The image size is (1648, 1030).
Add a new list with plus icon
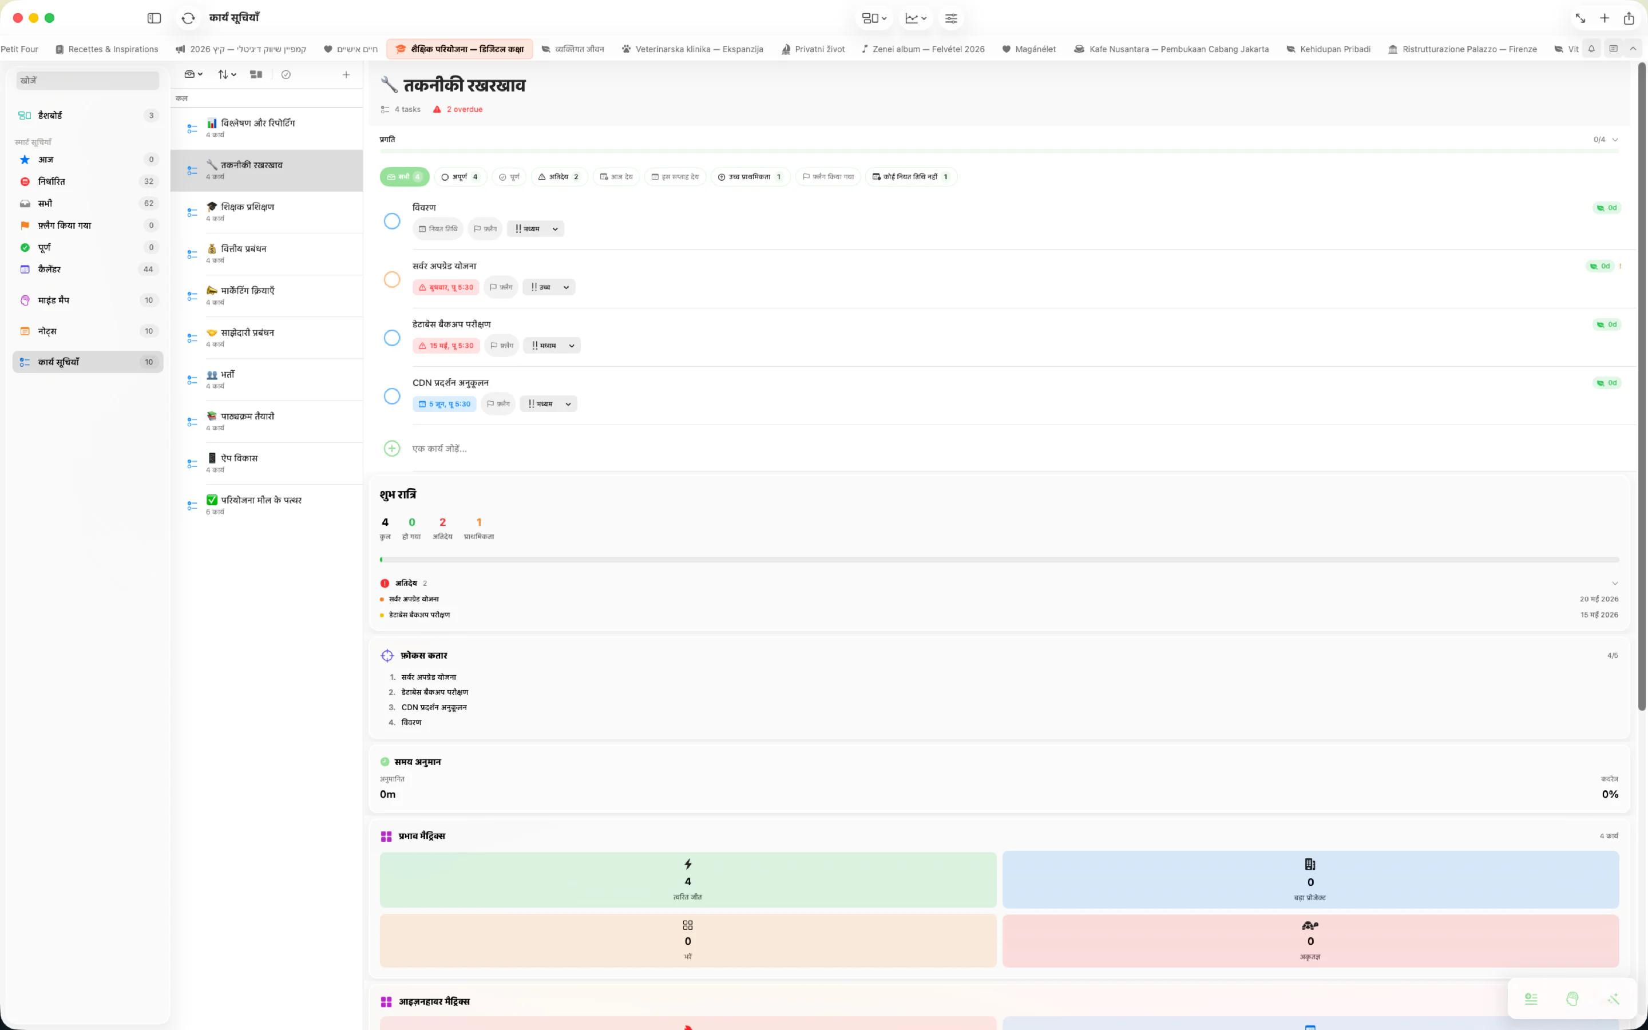[346, 74]
